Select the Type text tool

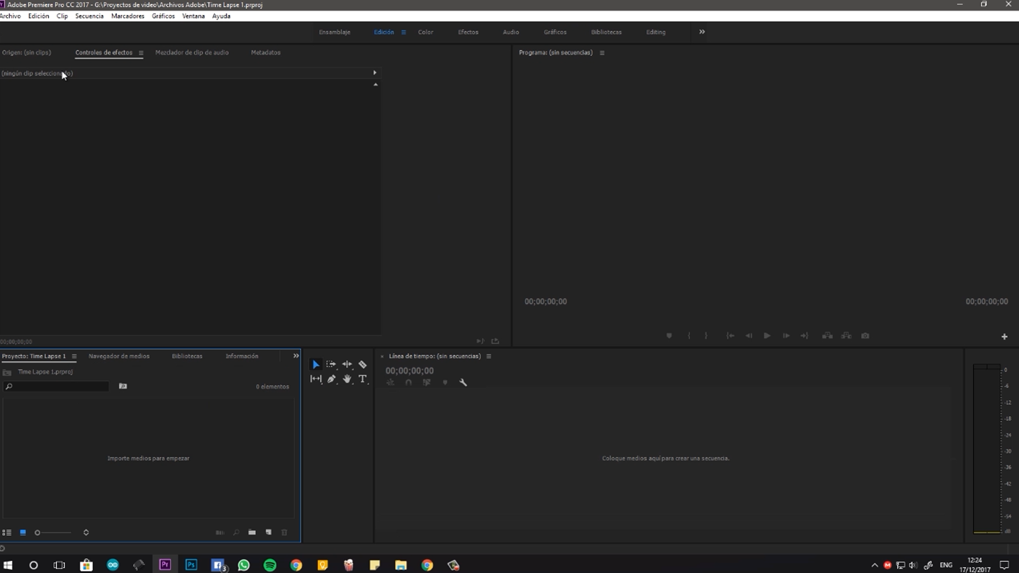pyautogui.click(x=362, y=379)
